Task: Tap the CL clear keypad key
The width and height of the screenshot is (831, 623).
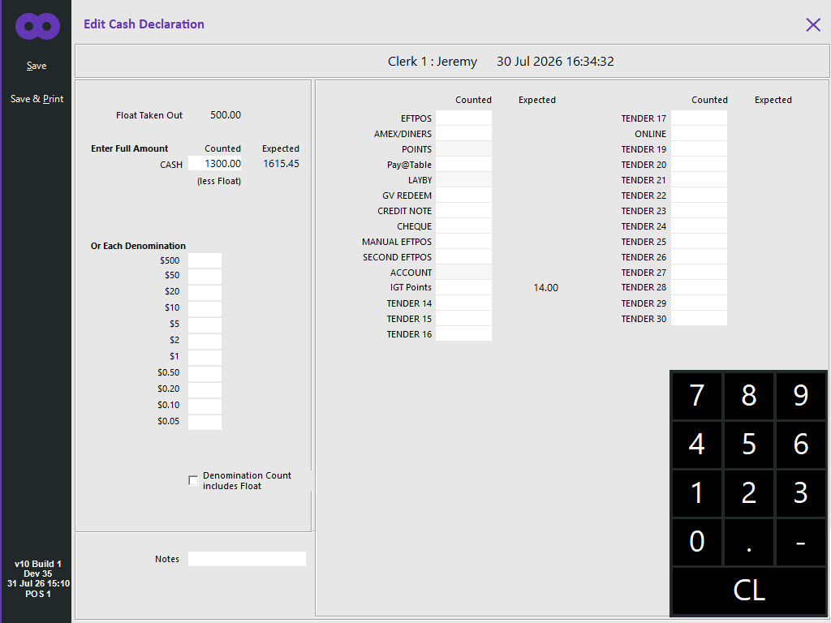Action: point(749,591)
